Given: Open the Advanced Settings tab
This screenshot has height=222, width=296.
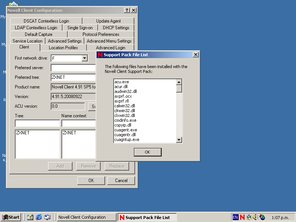Looking at the screenshot, I should (65, 41).
